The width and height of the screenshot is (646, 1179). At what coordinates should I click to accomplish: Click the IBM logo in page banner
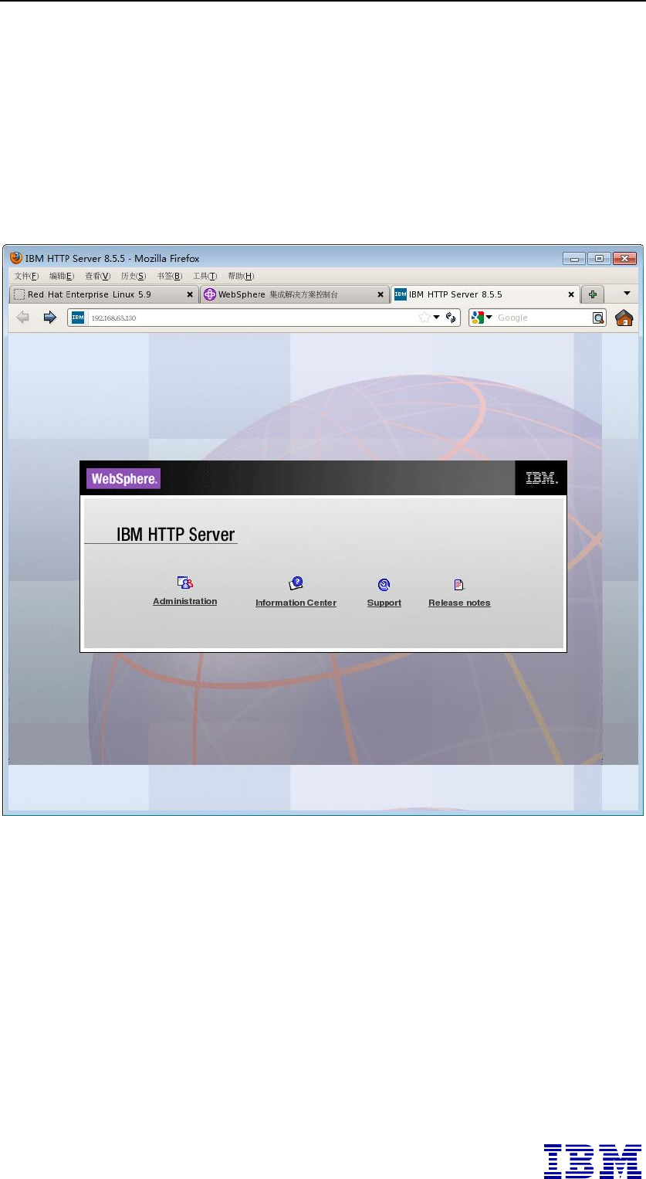[x=541, y=478]
